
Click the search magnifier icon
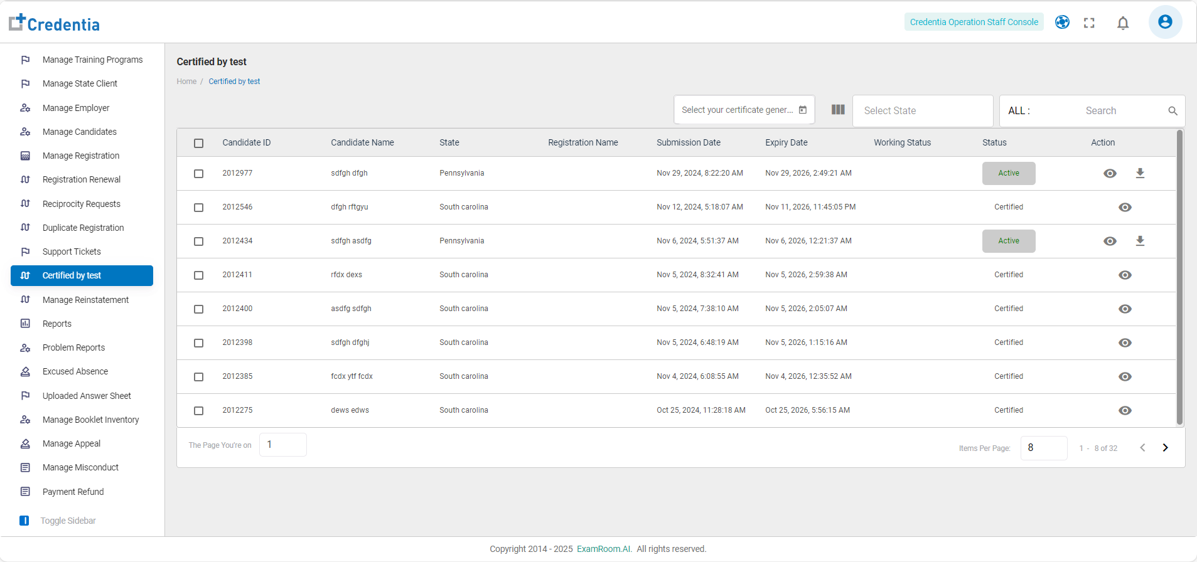(1173, 111)
